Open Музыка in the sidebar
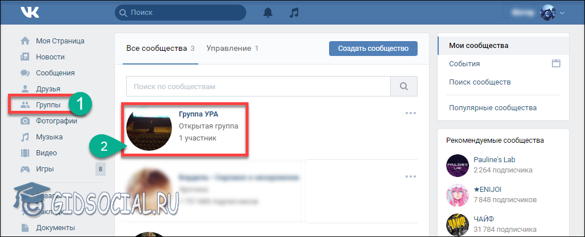The height and width of the screenshot is (237, 585). tap(49, 137)
